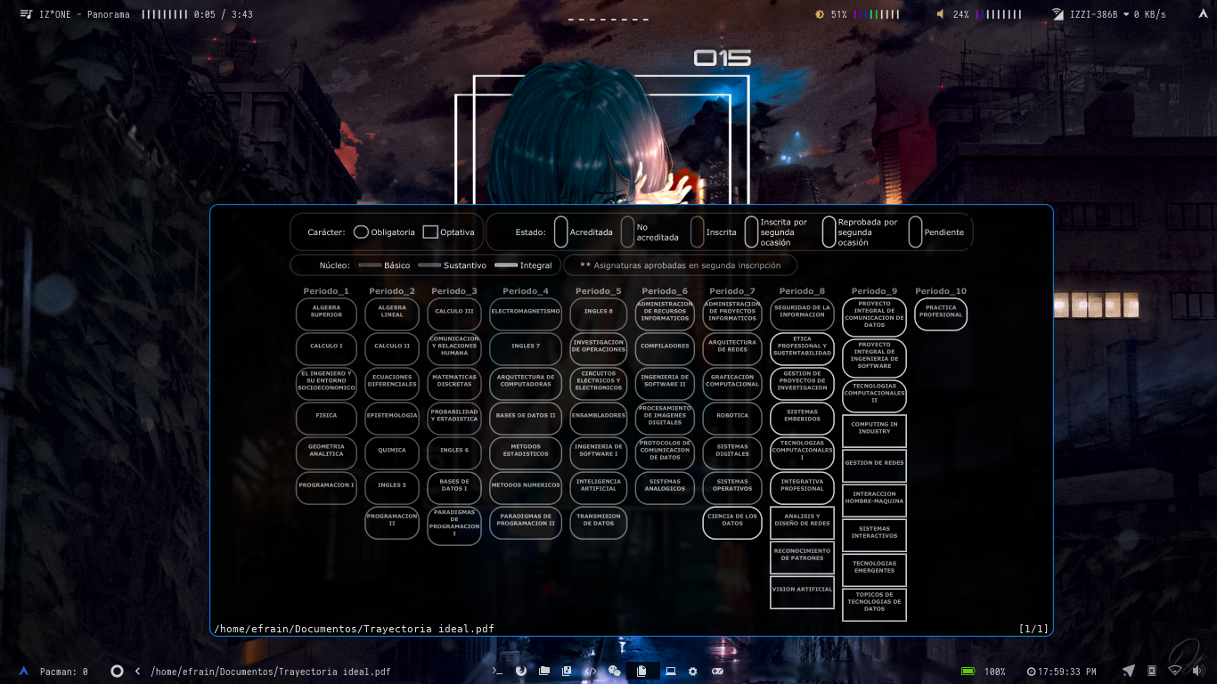1217x684 pixels.
Task: Click the Integral nucleus legend entry
Action: [x=525, y=265]
